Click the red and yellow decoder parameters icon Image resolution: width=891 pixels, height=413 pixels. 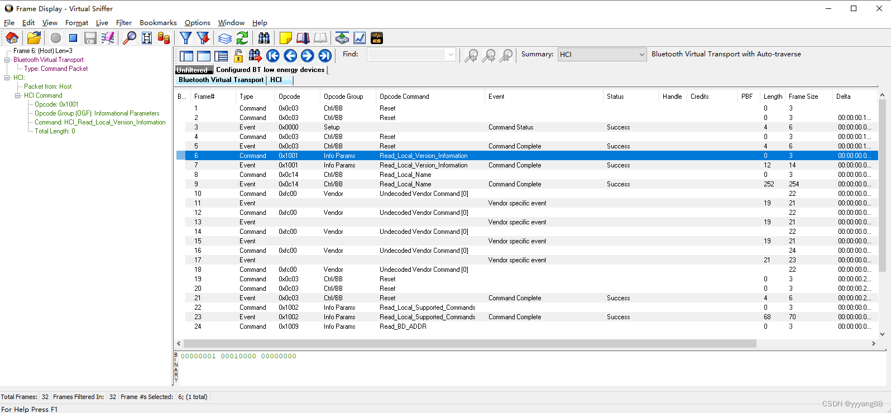point(164,38)
